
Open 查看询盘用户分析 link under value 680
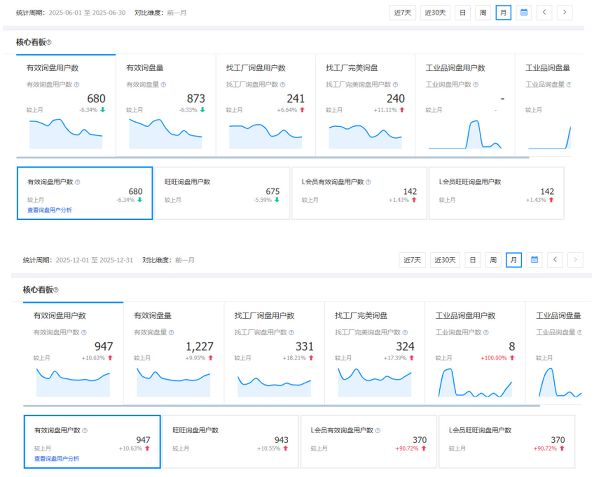tap(50, 210)
